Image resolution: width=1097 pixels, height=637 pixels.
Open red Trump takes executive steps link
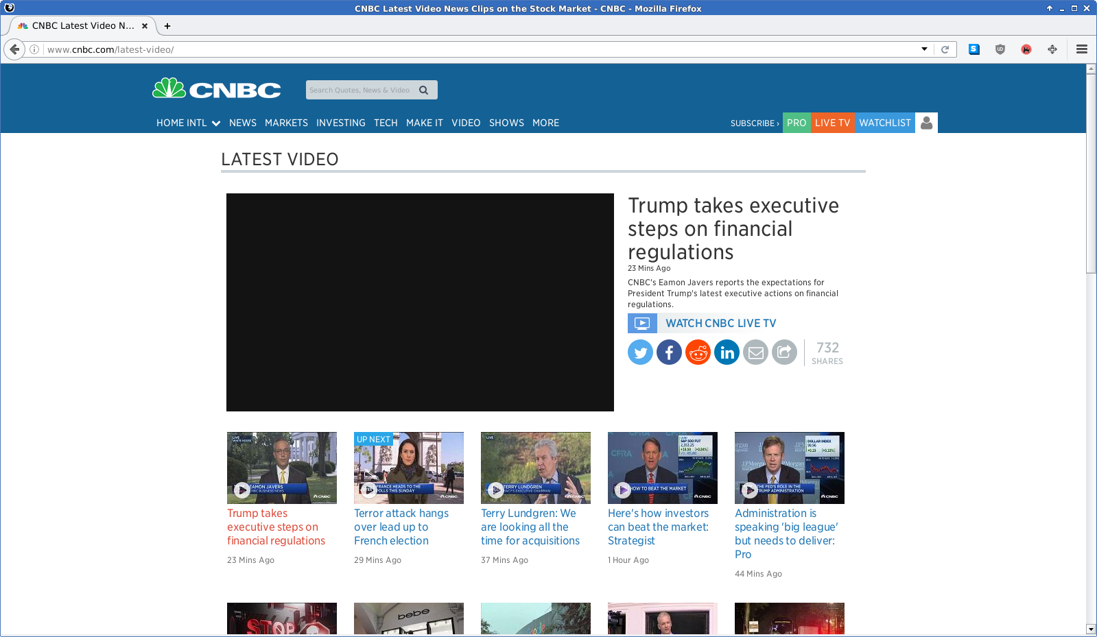276,527
